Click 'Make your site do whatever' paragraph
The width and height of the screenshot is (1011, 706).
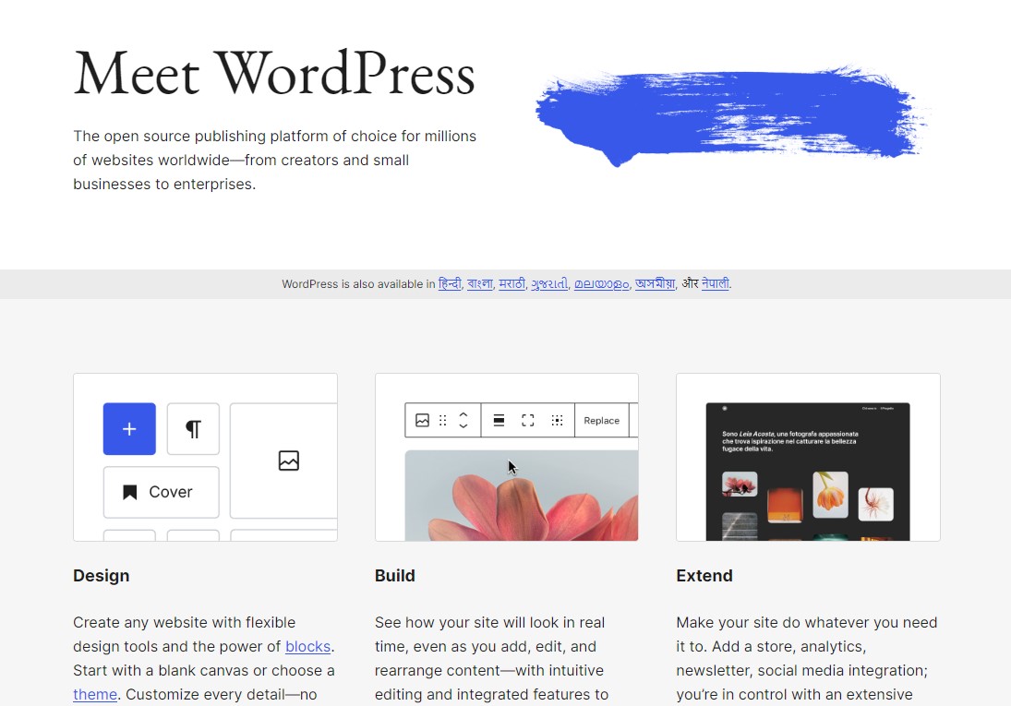click(x=807, y=658)
